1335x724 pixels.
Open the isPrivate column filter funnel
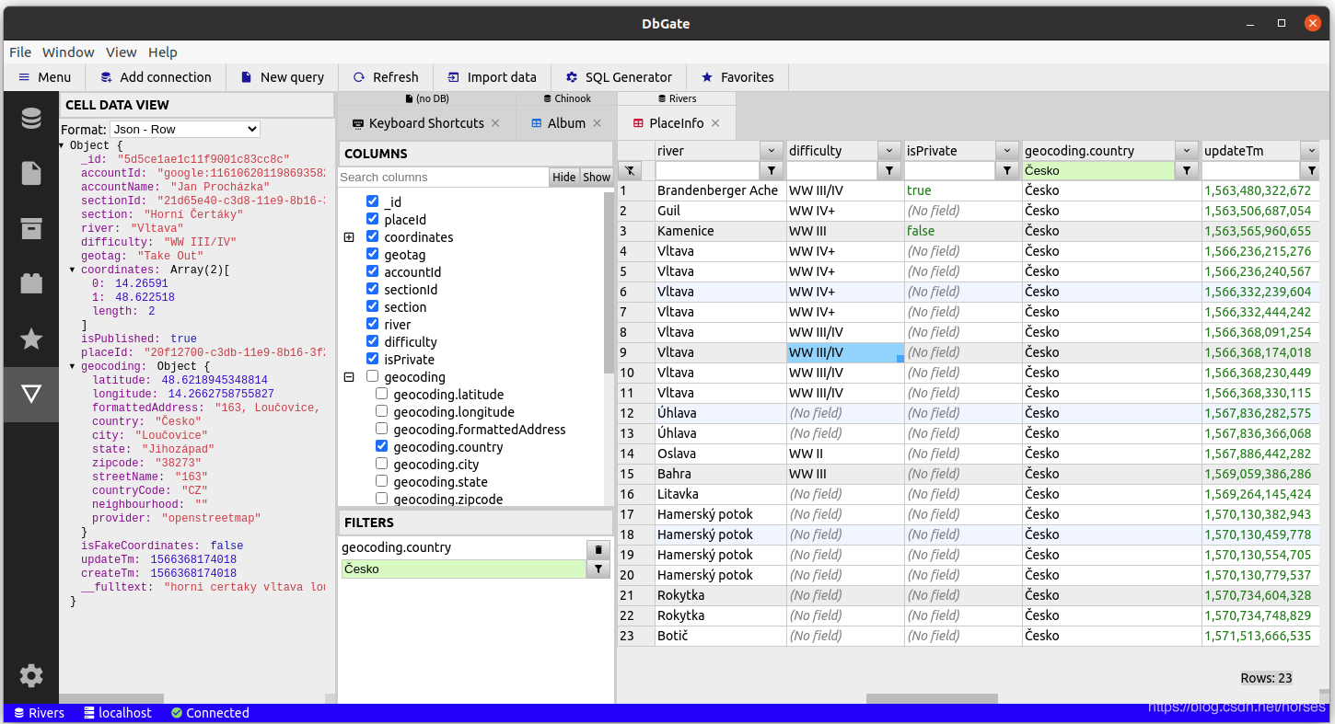tap(1006, 170)
